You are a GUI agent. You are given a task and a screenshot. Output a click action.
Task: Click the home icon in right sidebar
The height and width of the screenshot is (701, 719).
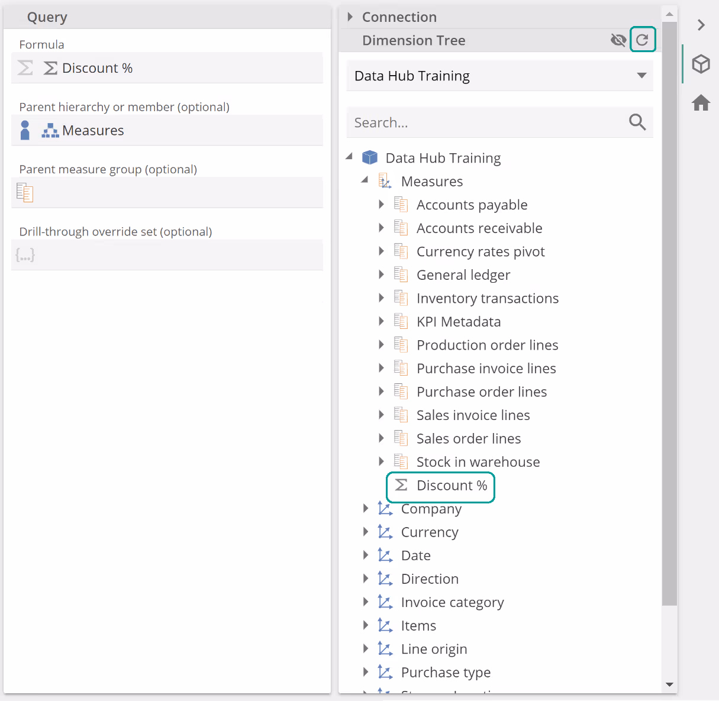click(x=701, y=103)
